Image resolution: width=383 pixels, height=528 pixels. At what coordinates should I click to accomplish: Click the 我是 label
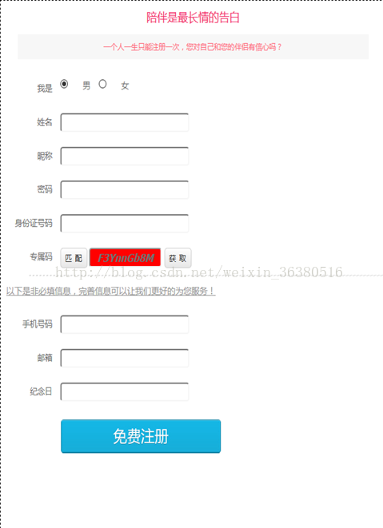45,88
